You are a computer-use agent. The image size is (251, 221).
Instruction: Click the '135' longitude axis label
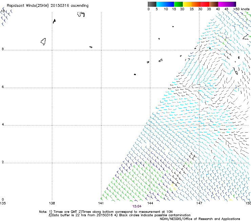[x=3, y=203]
